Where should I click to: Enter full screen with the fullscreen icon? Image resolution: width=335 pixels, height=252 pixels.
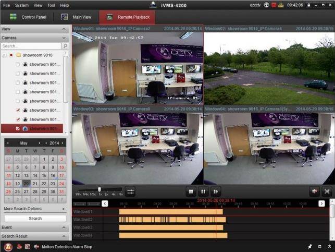coord(327,191)
